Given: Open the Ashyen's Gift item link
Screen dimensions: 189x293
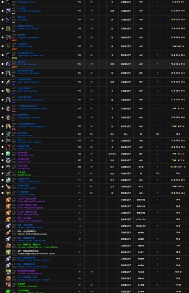Looking at the screenshot, I should click(x=23, y=162).
